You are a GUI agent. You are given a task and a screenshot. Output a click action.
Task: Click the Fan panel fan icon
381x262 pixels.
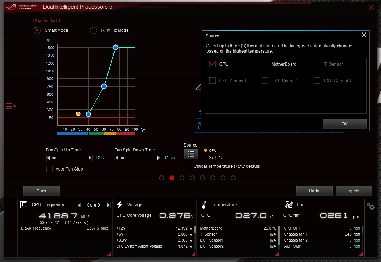(x=289, y=205)
